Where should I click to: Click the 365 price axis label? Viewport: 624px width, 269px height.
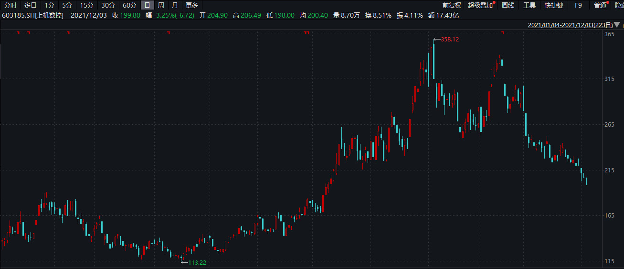pyautogui.click(x=609, y=35)
